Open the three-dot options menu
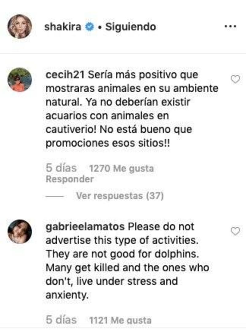Viewport: 246px width, 332px height. [x=230, y=26]
